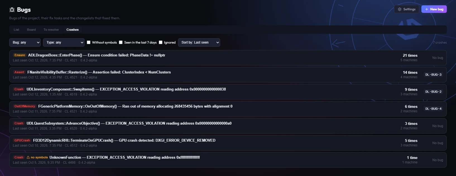The image size is (456, 176).
Task: Enable the Without symbols checkbox
Action: click(x=89, y=42)
